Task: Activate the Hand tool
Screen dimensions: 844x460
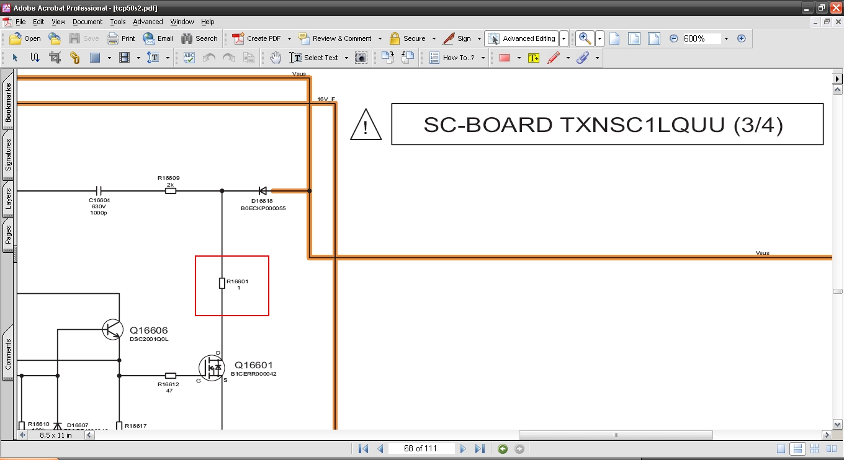Action: (x=276, y=58)
